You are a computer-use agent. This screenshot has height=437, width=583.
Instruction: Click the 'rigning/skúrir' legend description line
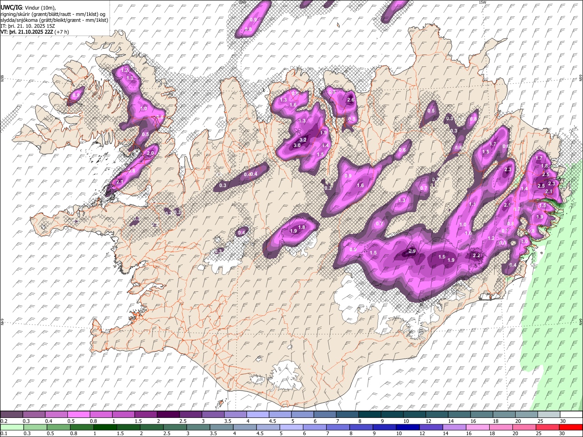(53, 14)
